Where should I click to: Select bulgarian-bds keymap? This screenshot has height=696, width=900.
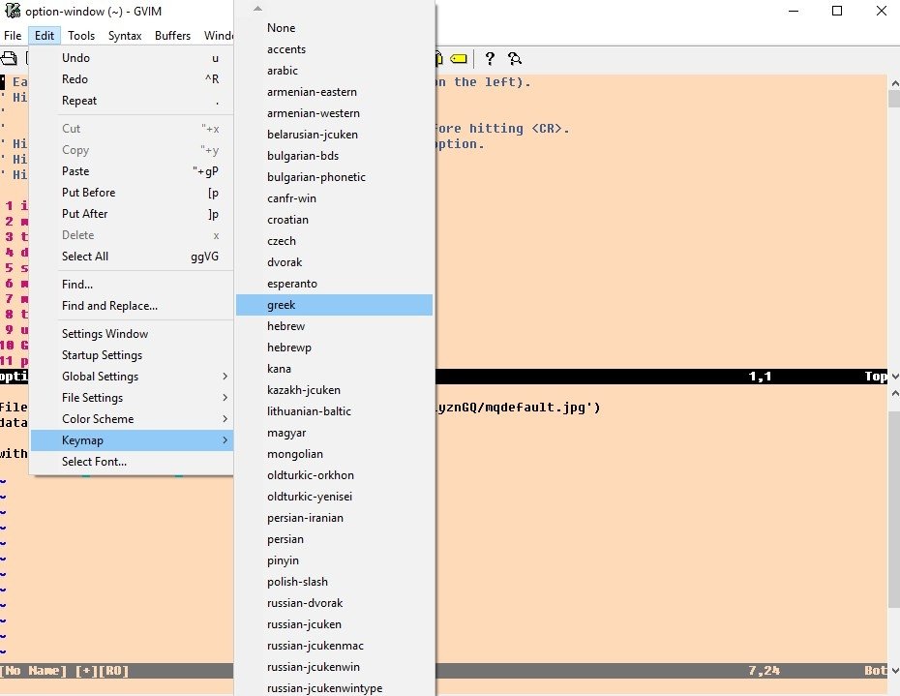[334, 156]
